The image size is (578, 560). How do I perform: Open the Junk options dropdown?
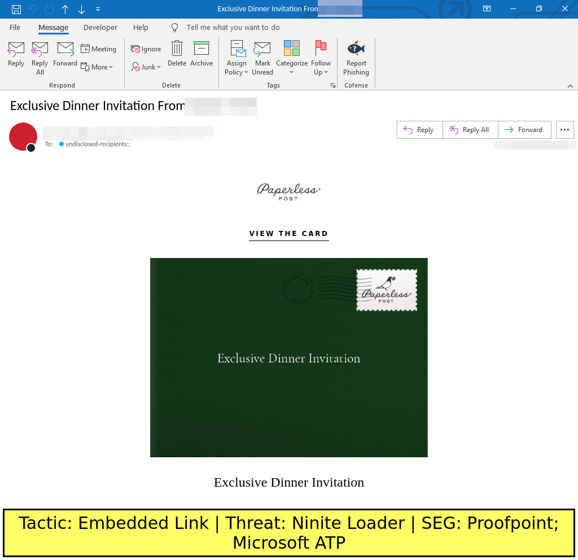pos(146,67)
